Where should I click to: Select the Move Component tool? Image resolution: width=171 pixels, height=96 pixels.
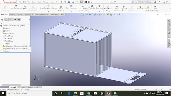point(71,7)
